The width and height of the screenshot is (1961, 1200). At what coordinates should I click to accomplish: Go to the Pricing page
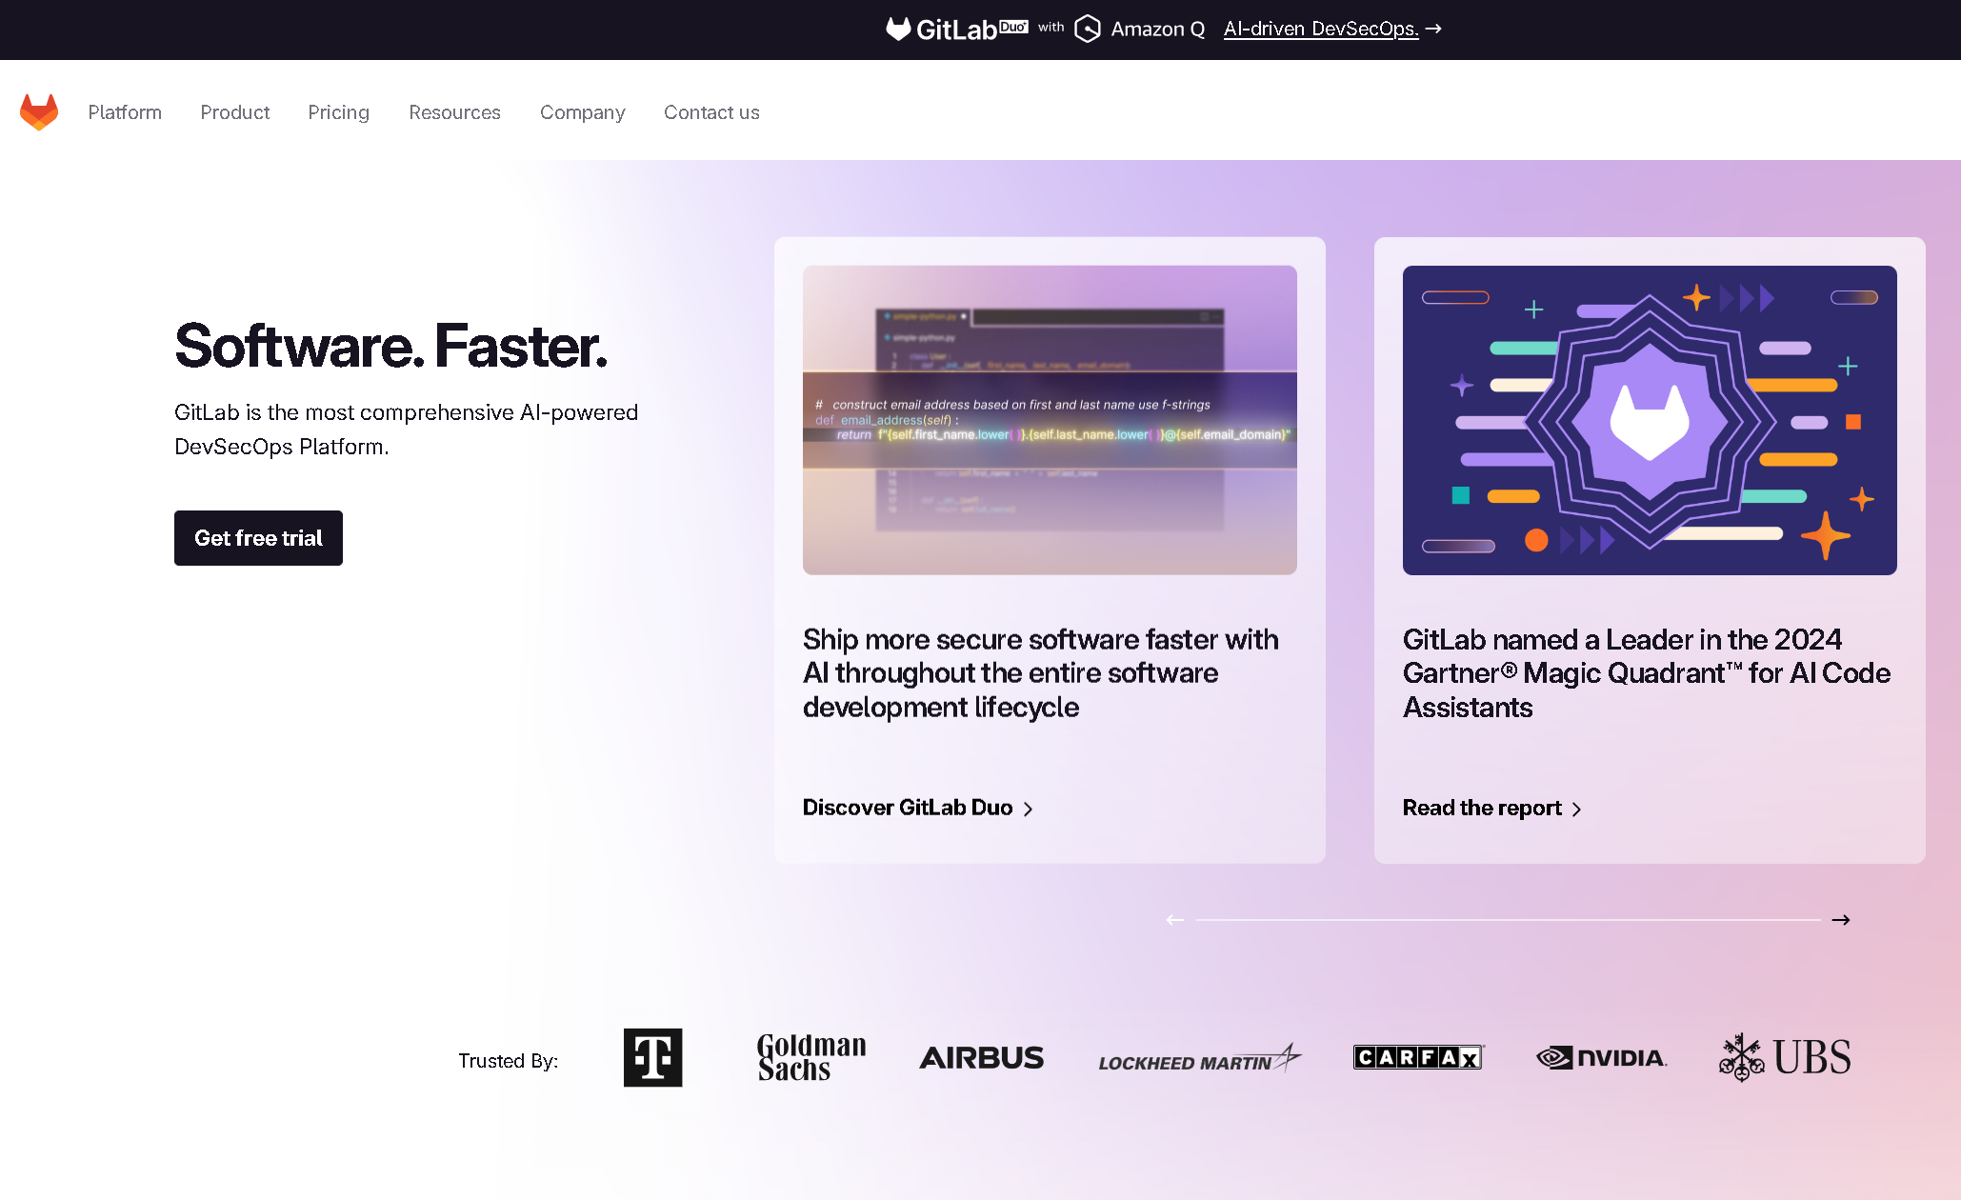pyautogui.click(x=338, y=112)
